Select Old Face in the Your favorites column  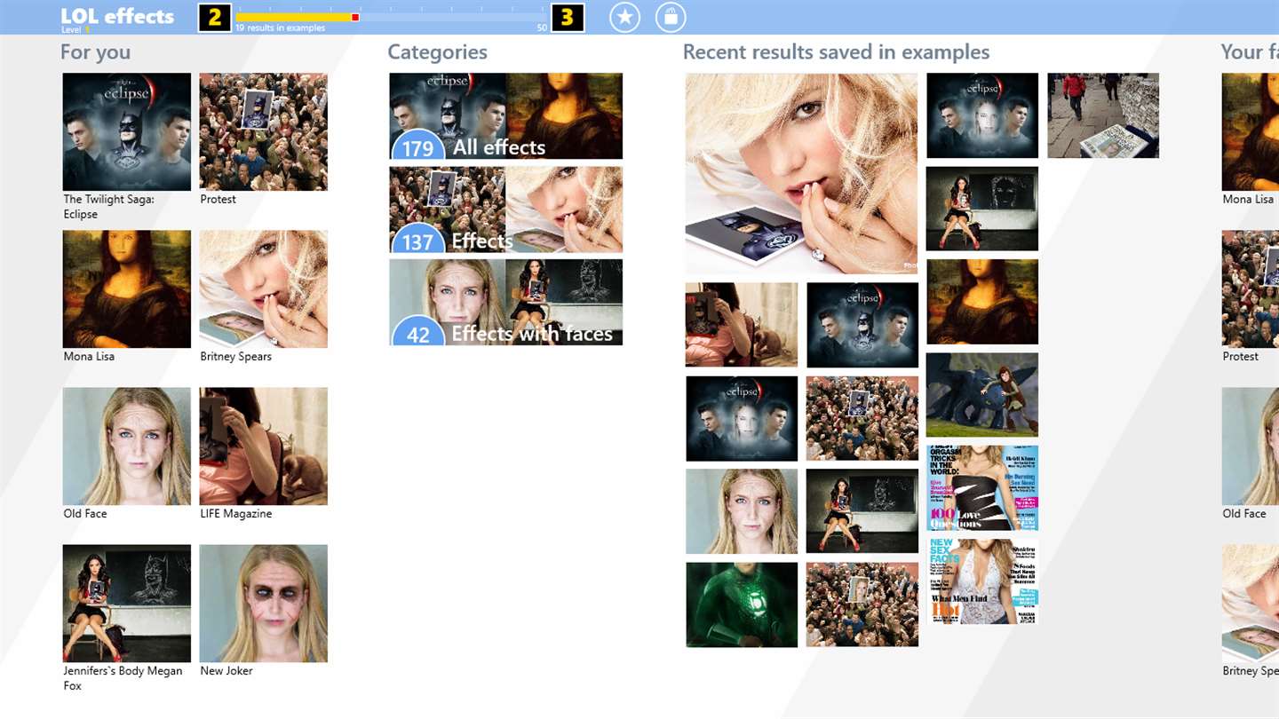coord(1251,446)
